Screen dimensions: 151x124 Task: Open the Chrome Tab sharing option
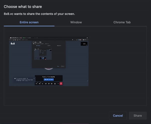point(122,22)
